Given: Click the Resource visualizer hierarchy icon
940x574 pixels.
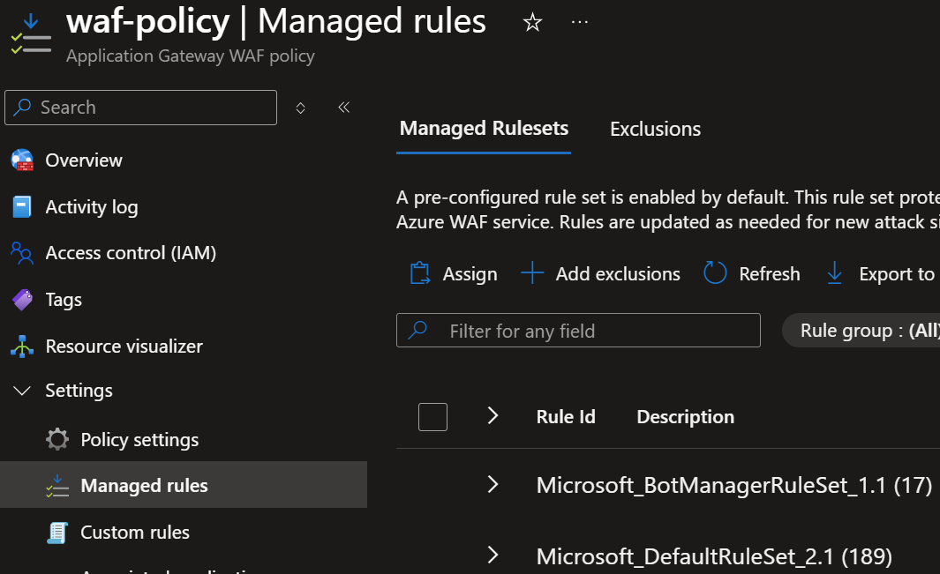Looking at the screenshot, I should (22, 347).
